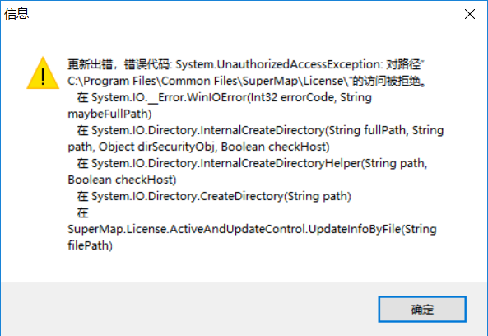
Task: Click the System.IO.__Error.WinIOError stack line
Action: [224, 97]
